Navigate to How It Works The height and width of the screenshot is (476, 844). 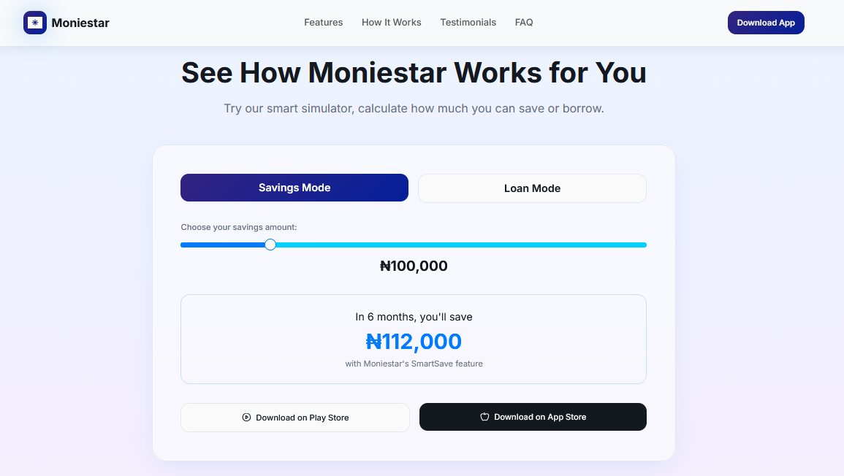click(x=391, y=22)
